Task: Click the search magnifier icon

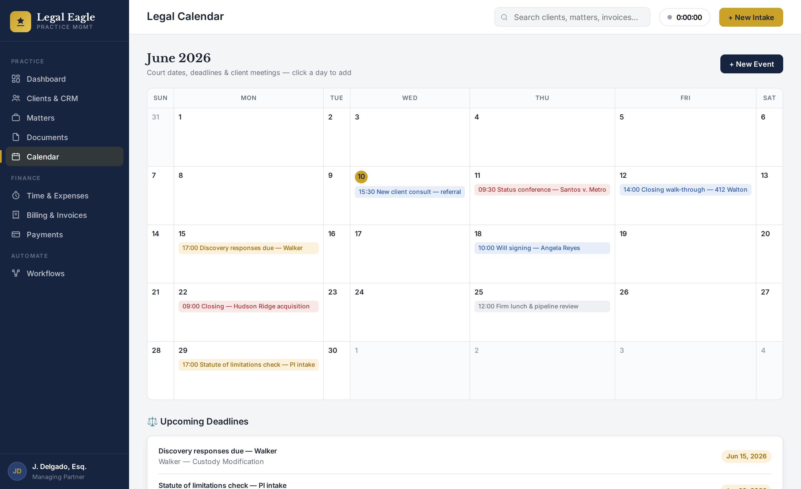Action: (x=504, y=17)
